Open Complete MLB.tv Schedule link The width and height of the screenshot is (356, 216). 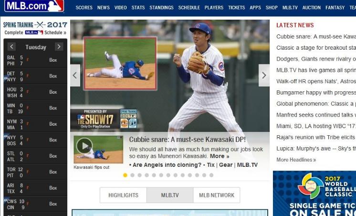35,32
